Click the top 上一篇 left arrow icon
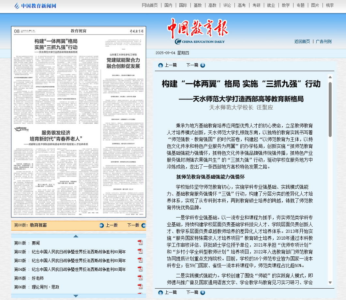 point(160,65)
